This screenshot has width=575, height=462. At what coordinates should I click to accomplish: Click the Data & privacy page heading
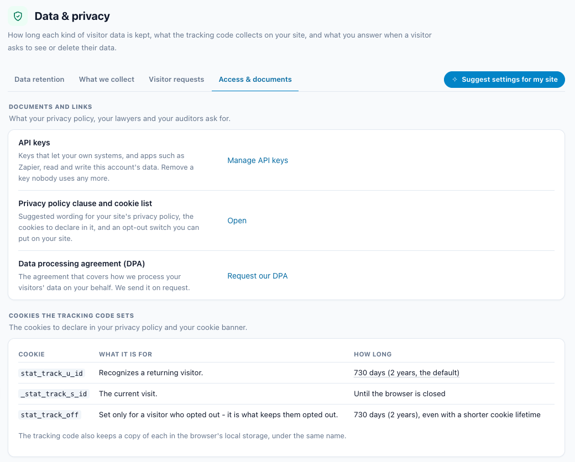point(72,16)
